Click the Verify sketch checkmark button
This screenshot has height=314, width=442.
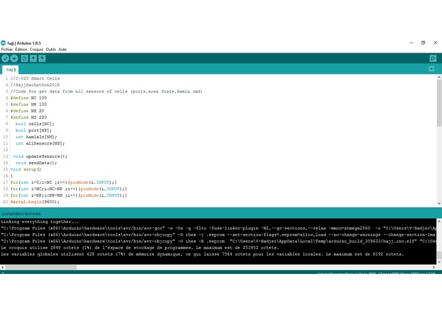coord(5,58)
